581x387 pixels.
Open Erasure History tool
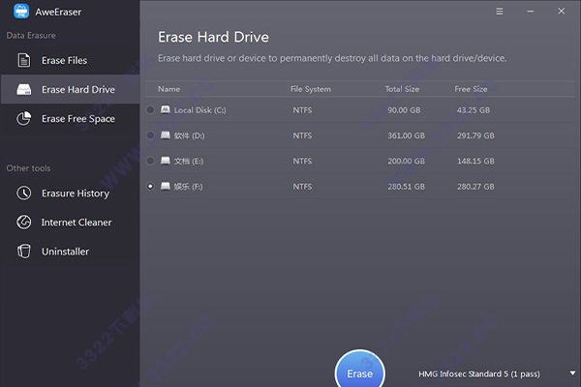tap(71, 193)
